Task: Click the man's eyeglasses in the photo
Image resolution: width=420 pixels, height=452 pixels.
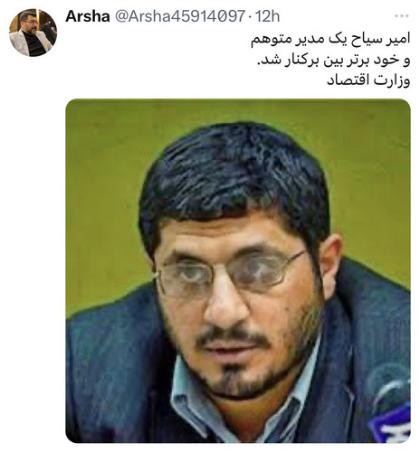Action: 231,273
